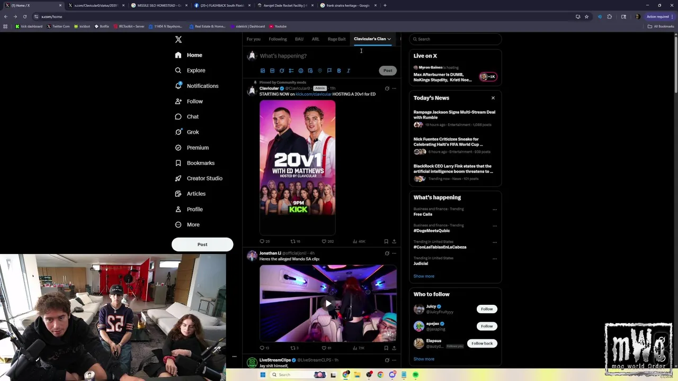The height and width of the screenshot is (381, 678).
Task: Switch to the Following tab
Action: click(278, 39)
